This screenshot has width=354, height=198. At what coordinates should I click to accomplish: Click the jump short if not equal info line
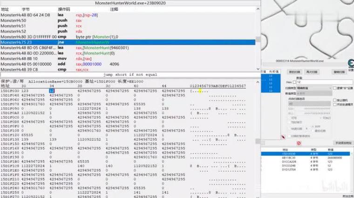coord(130,74)
